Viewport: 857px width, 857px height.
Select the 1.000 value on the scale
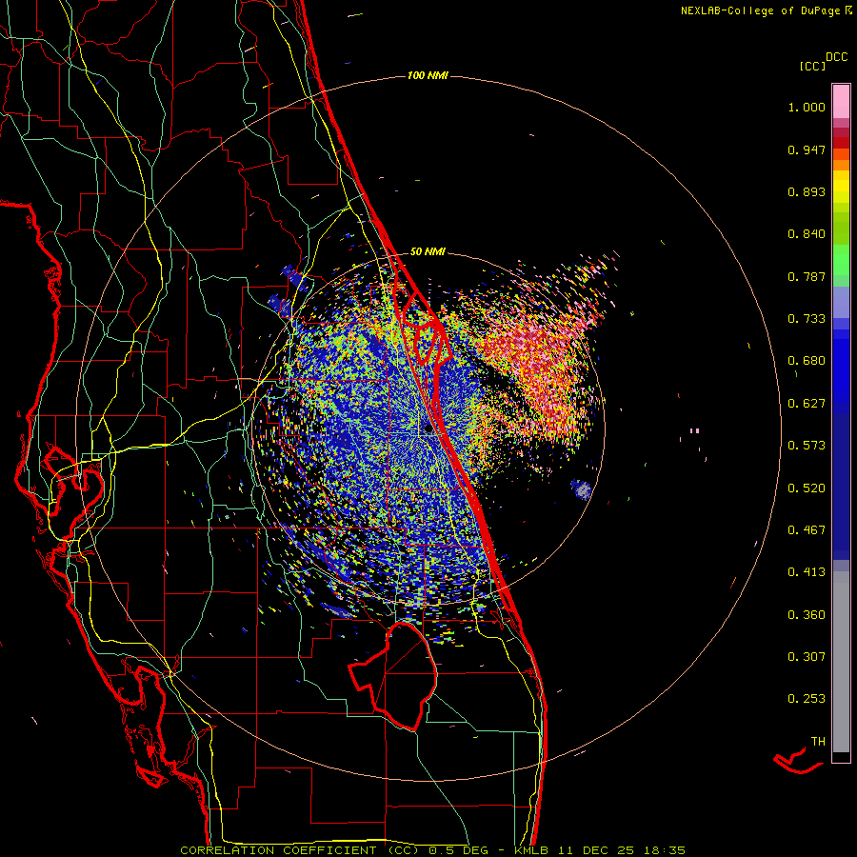(807, 107)
